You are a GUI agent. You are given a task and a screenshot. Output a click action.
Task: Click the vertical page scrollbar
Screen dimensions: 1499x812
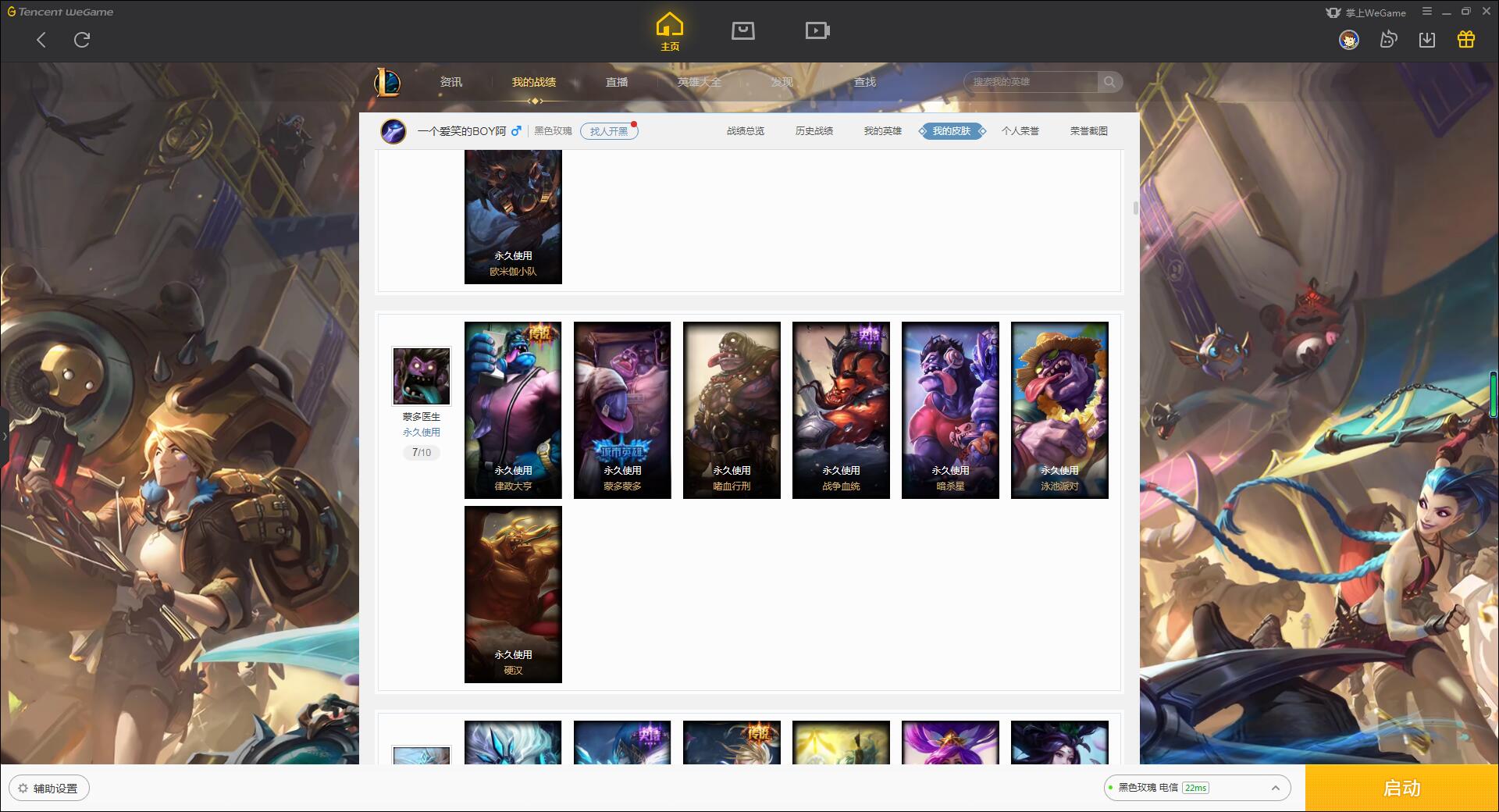point(1135,208)
